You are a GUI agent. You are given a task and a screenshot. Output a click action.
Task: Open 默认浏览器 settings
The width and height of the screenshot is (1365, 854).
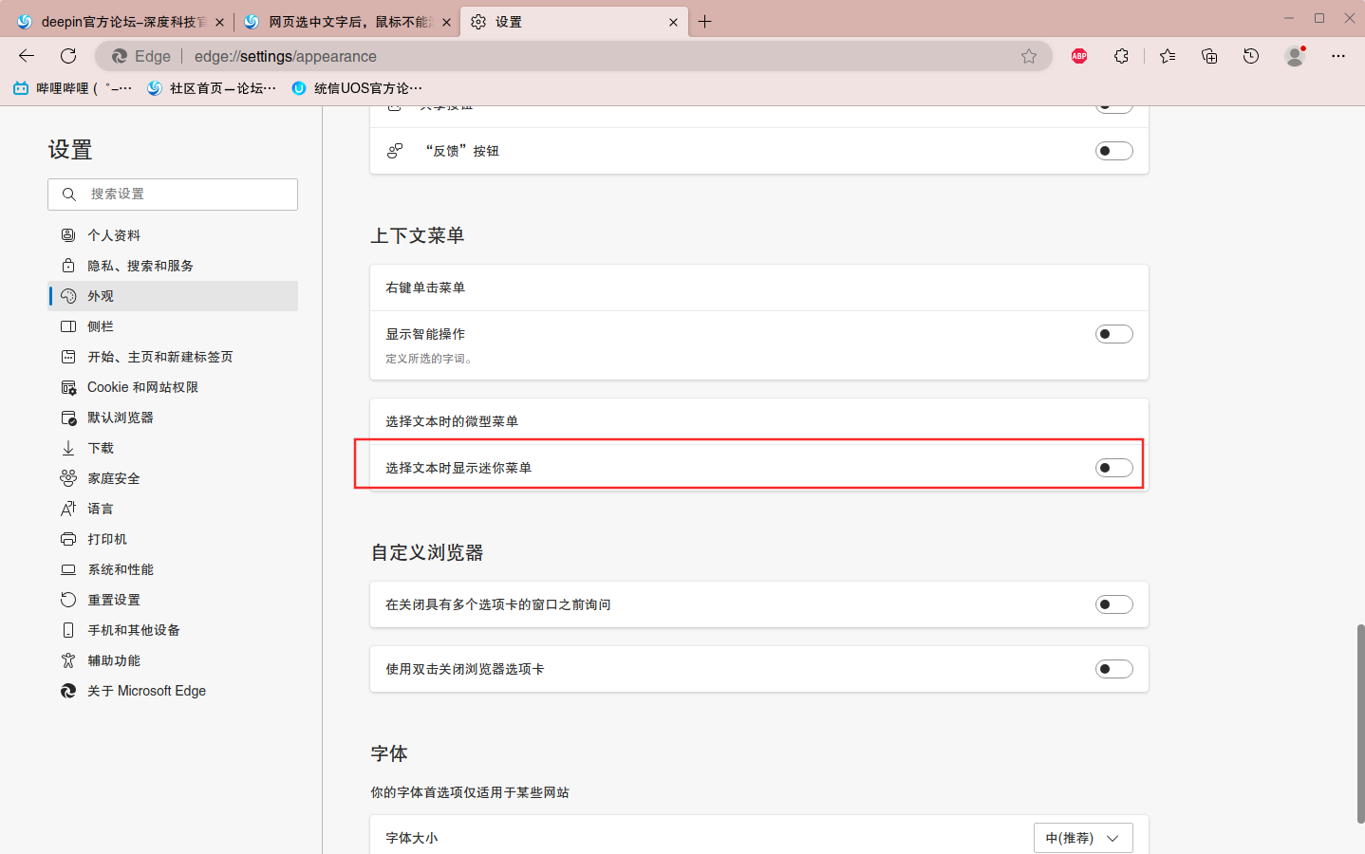point(173,418)
